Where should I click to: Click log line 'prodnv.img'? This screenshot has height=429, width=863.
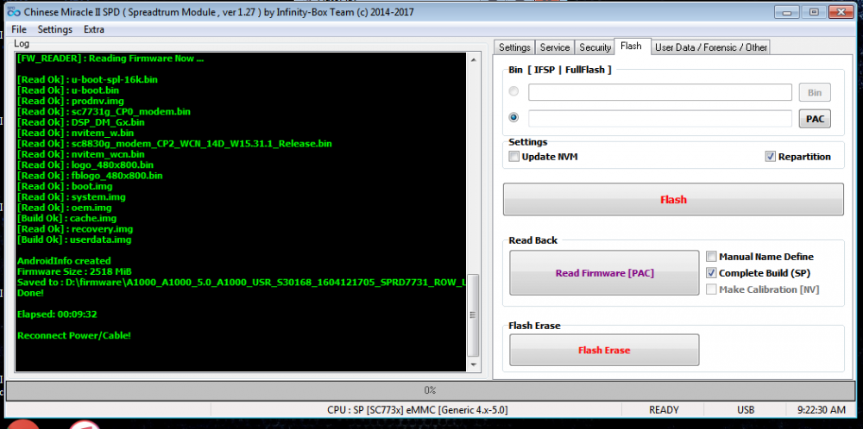pyautogui.click(x=71, y=101)
